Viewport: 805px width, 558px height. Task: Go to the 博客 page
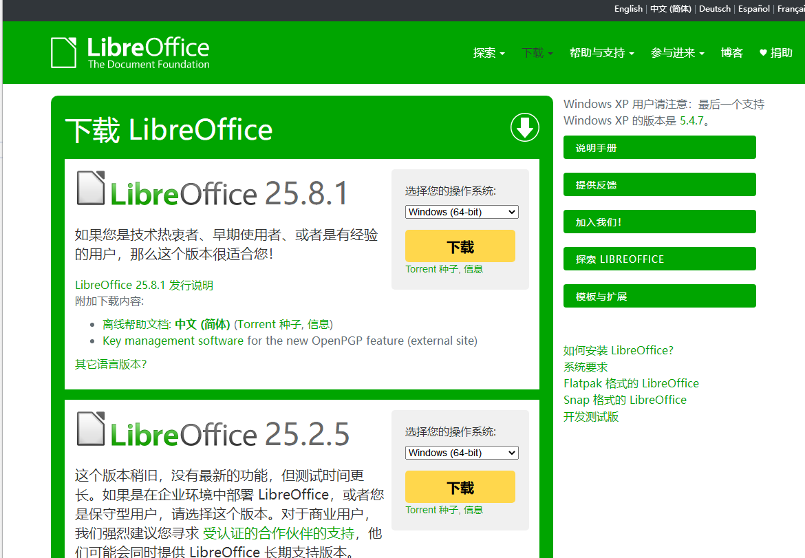[731, 53]
